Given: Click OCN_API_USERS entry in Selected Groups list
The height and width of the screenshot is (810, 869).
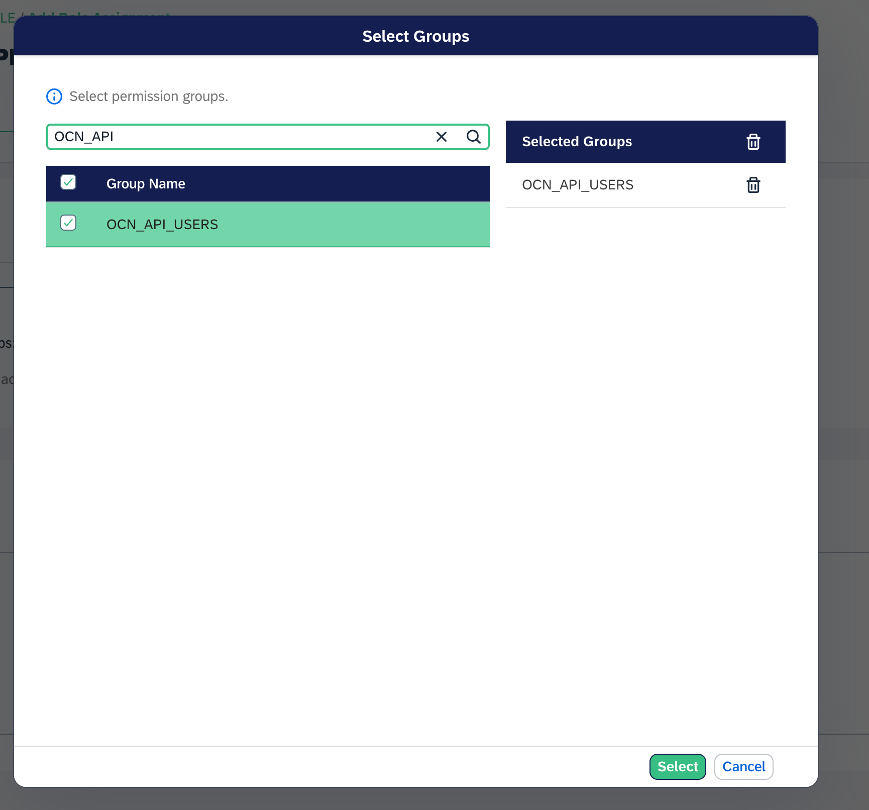Looking at the screenshot, I should (x=578, y=185).
